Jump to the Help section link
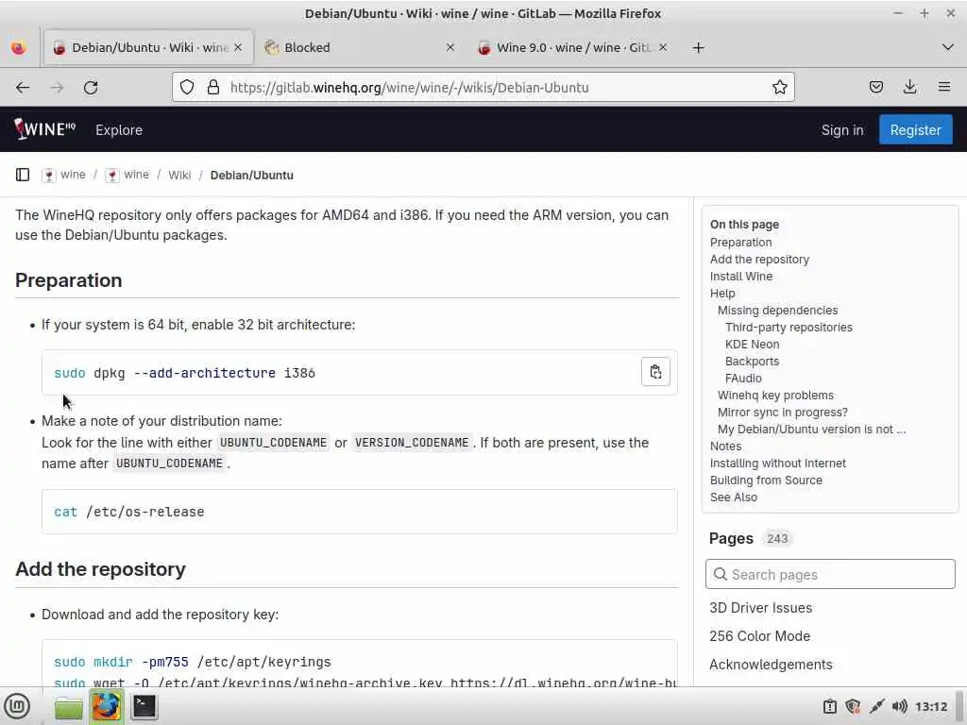Screen dimensions: 967x725 [x=722, y=294]
